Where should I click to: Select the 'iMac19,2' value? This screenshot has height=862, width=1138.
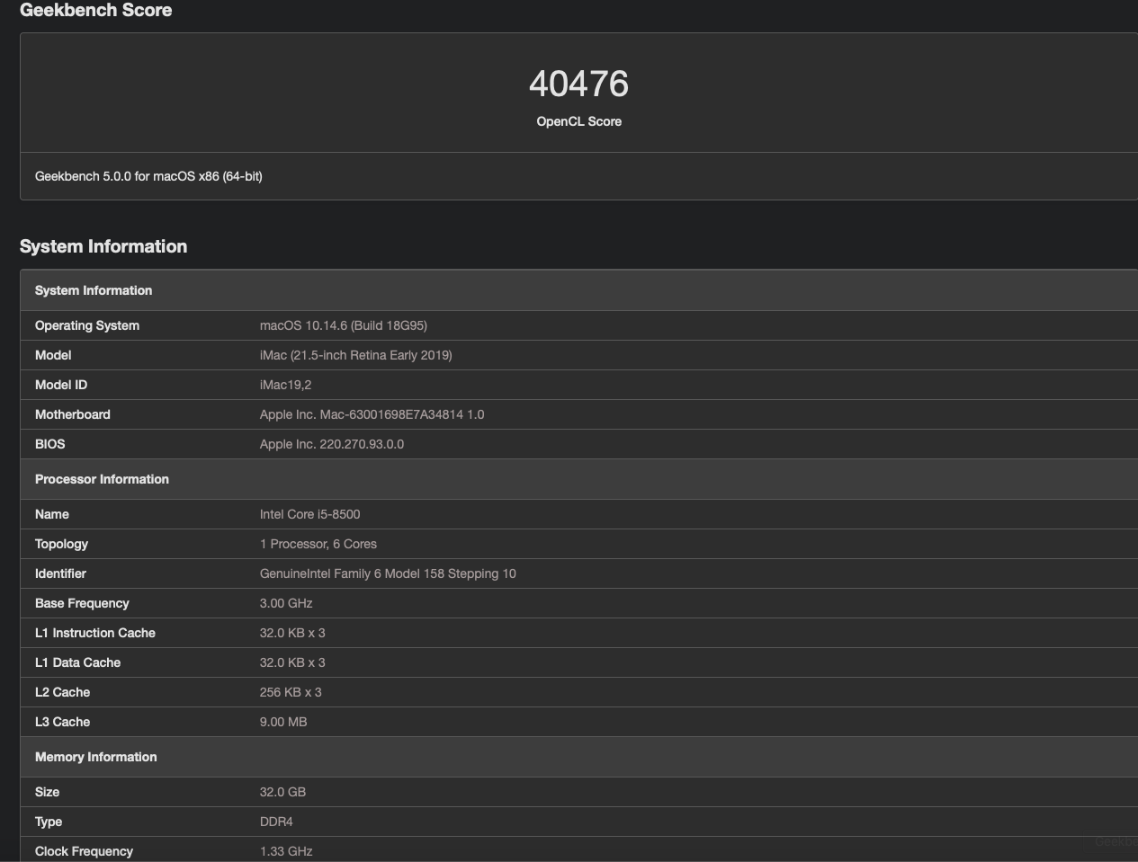pos(285,385)
